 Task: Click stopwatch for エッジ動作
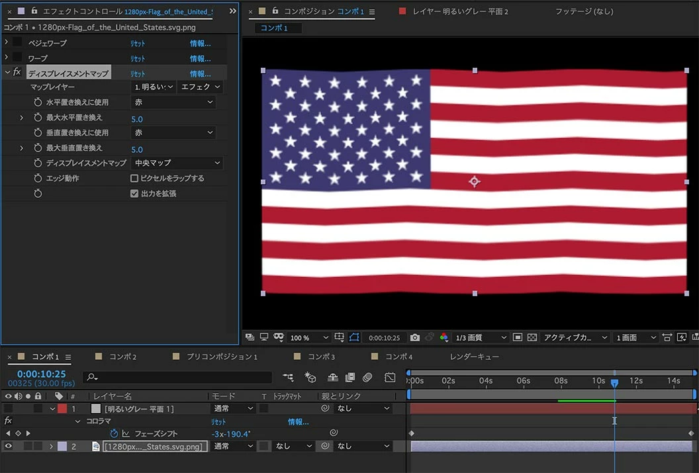click(38, 178)
